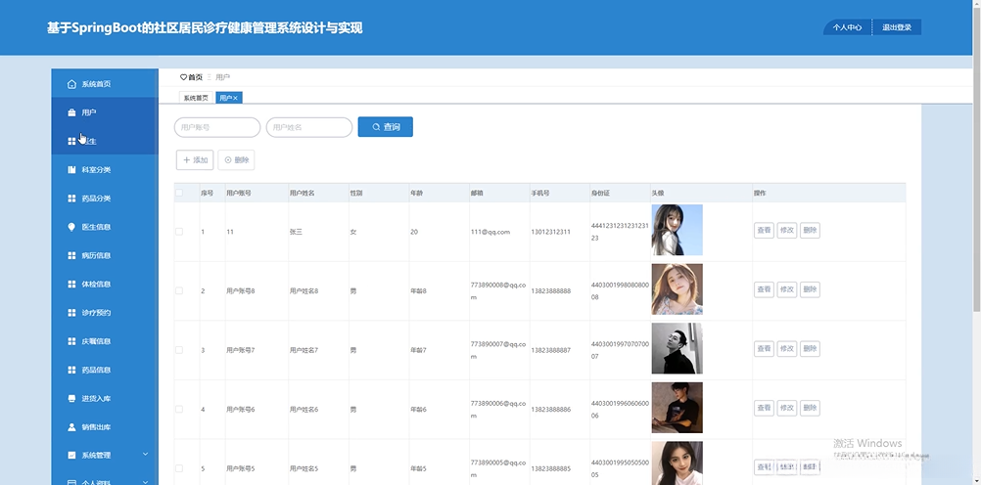Click 删除 for the 张三 row

(810, 230)
